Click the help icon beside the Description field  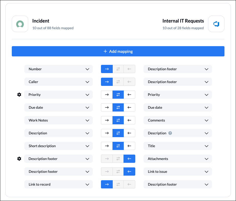click(170, 133)
